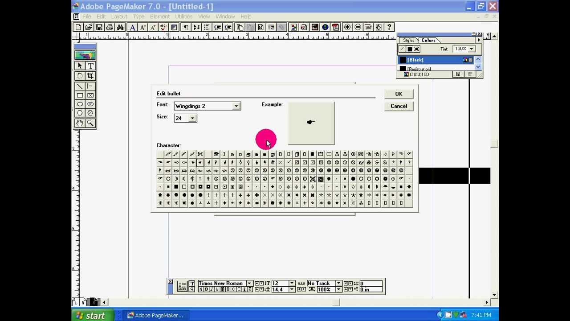Open the Utilities menu

(x=183, y=16)
